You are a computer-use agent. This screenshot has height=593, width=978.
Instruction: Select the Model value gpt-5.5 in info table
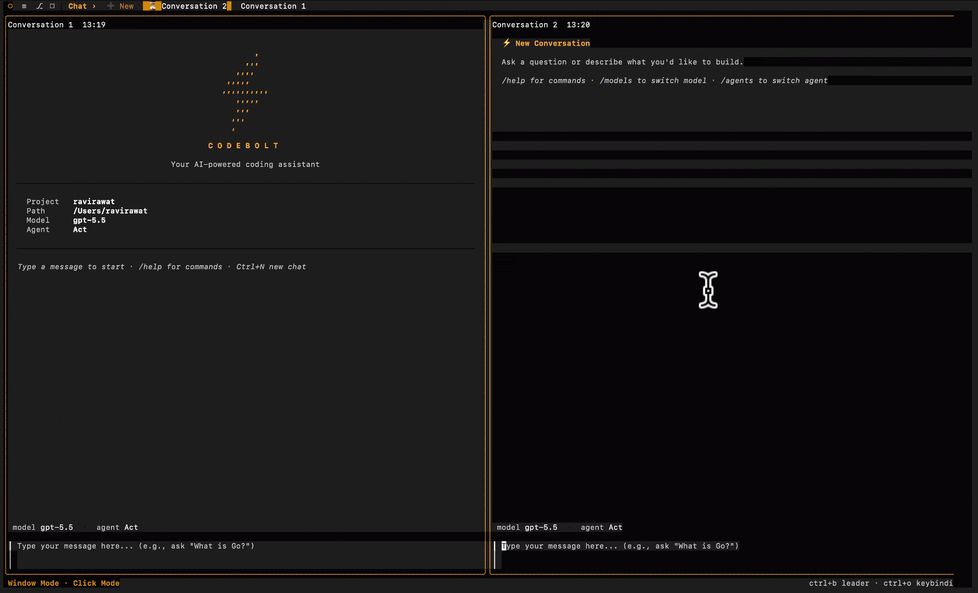click(90, 220)
